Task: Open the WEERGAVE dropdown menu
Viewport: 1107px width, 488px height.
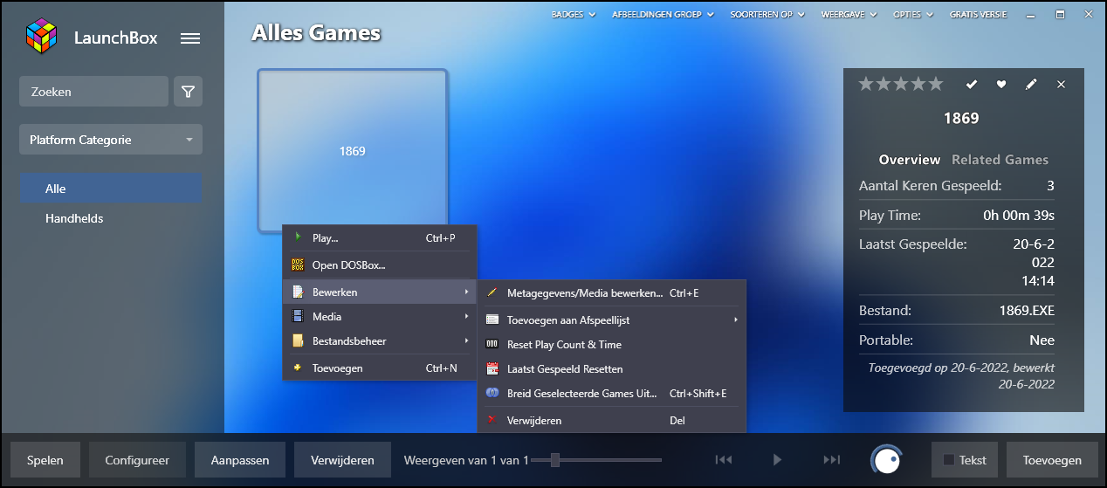Action: pos(849,15)
